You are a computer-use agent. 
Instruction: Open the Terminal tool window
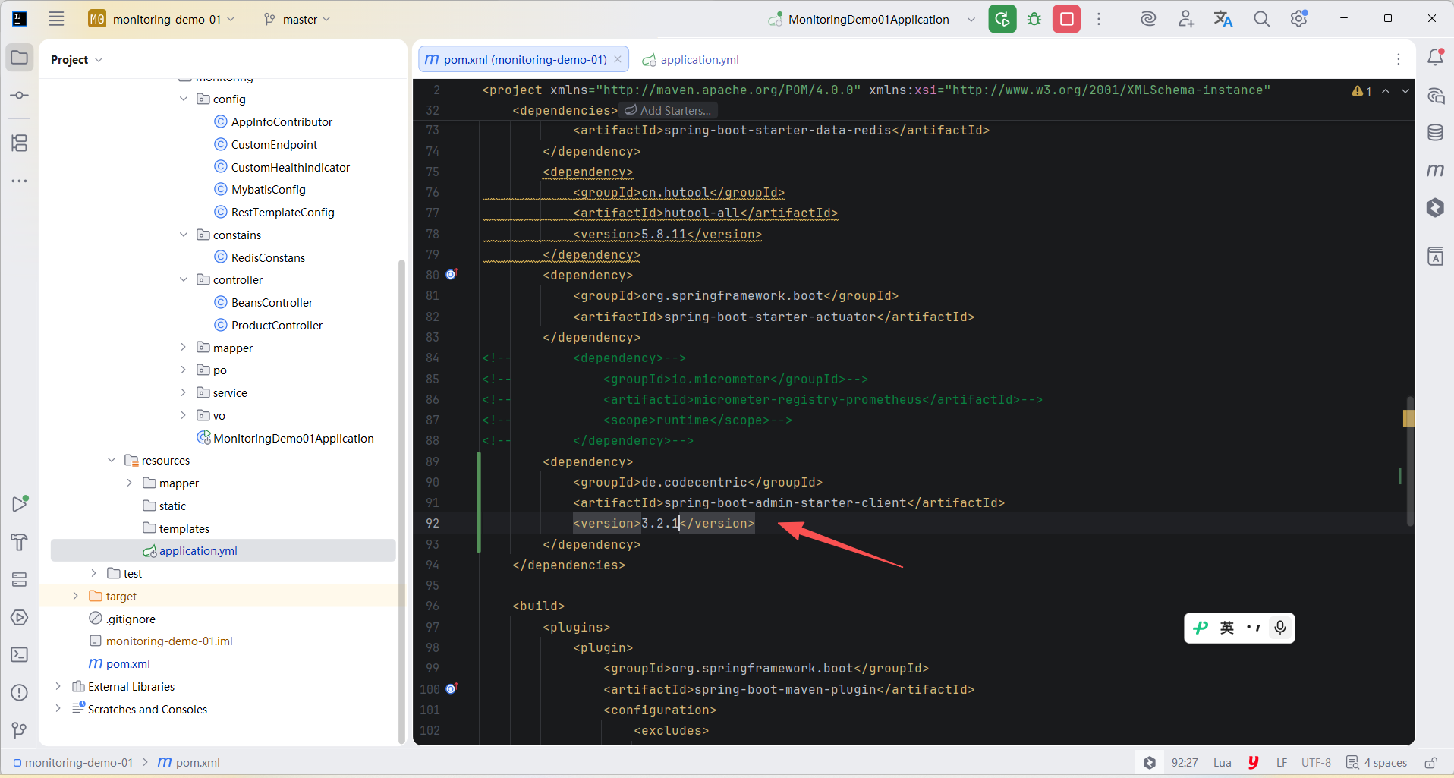coord(20,655)
